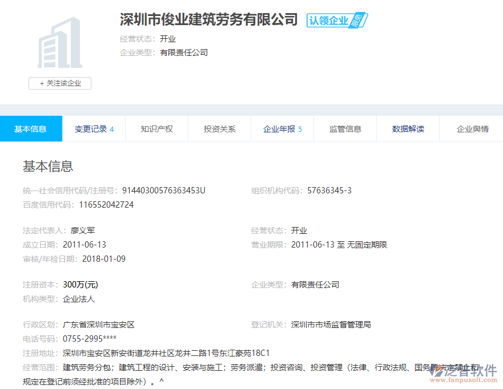Click header business status 开业
Image resolution: width=503 pixels, height=389 pixels.
[168, 39]
